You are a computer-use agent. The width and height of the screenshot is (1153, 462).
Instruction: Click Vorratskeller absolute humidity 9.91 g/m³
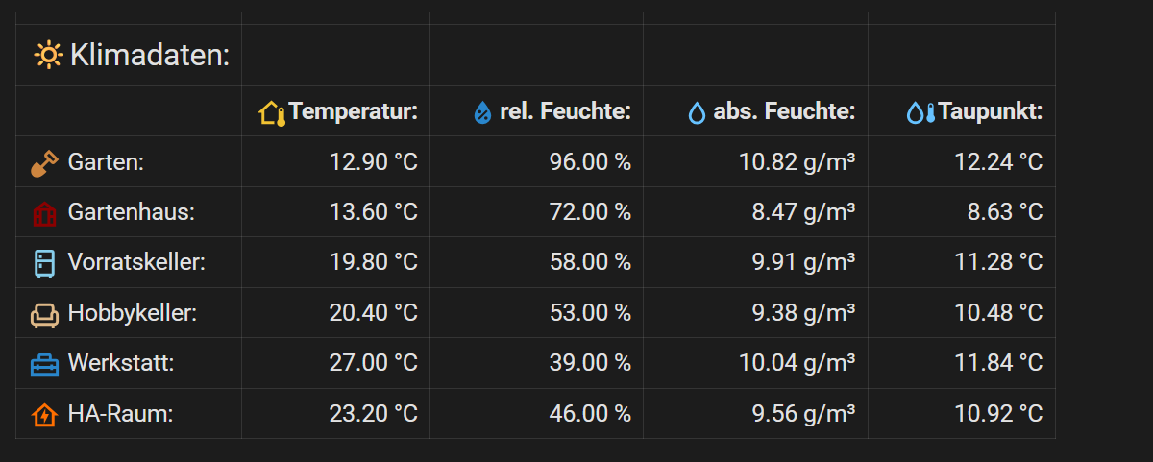point(803,262)
